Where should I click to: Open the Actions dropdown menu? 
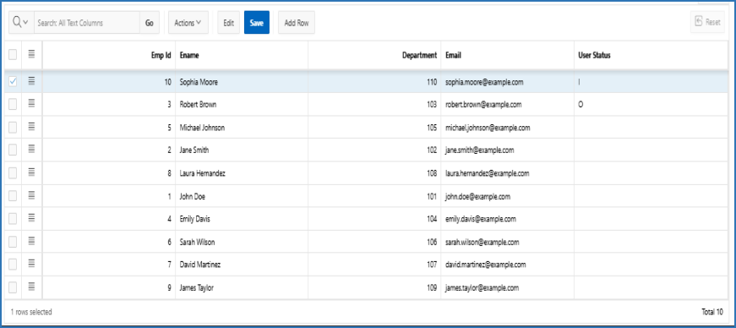pyautogui.click(x=188, y=23)
